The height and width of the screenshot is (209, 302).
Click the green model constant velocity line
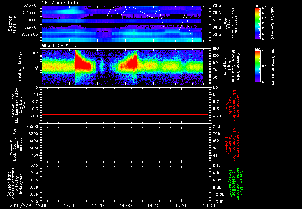point(125,187)
